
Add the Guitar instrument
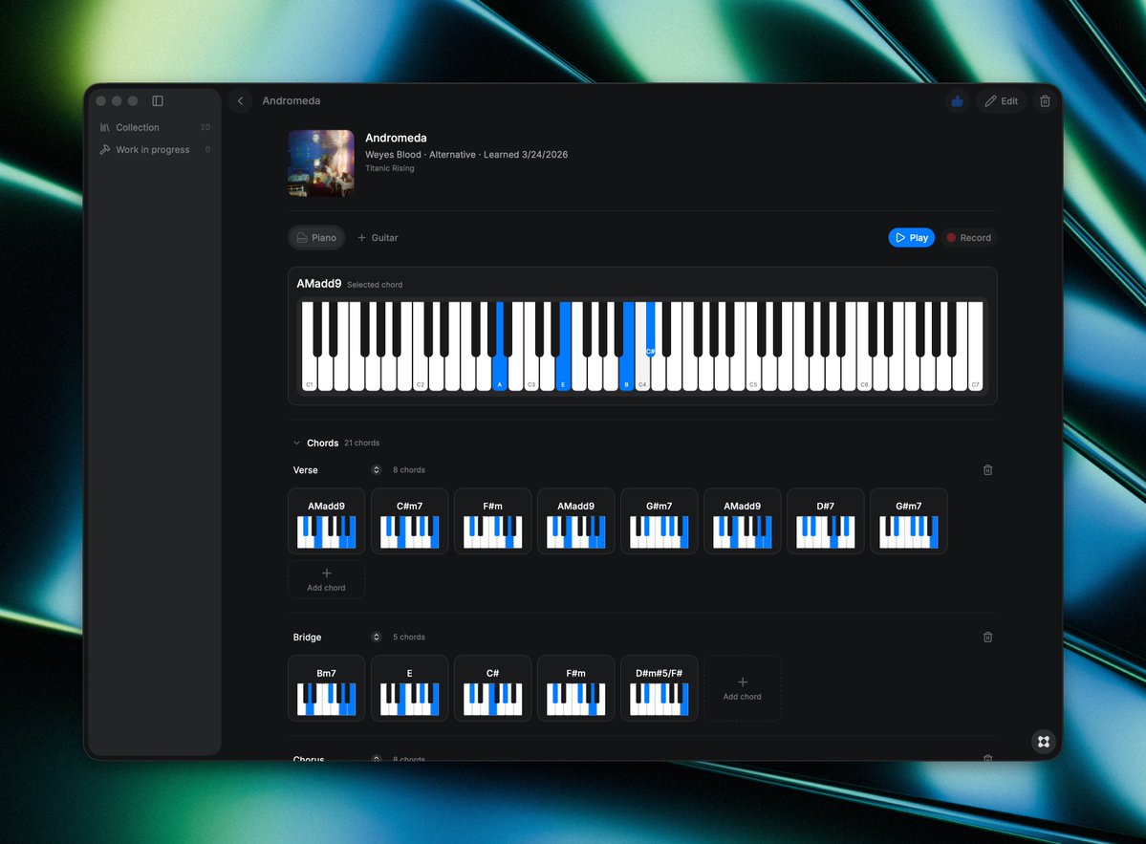(378, 237)
